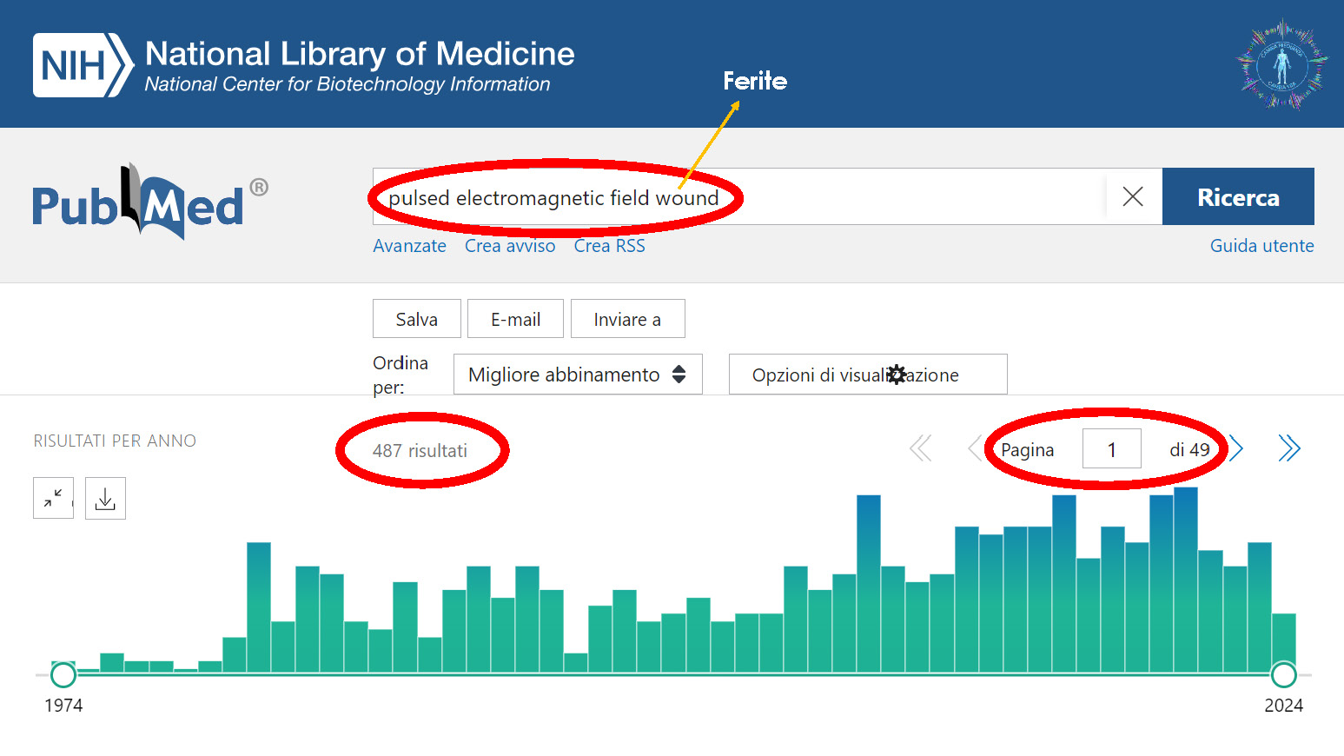This screenshot has width=1344, height=756.
Task: Click the E-mail button
Action: (x=515, y=319)
